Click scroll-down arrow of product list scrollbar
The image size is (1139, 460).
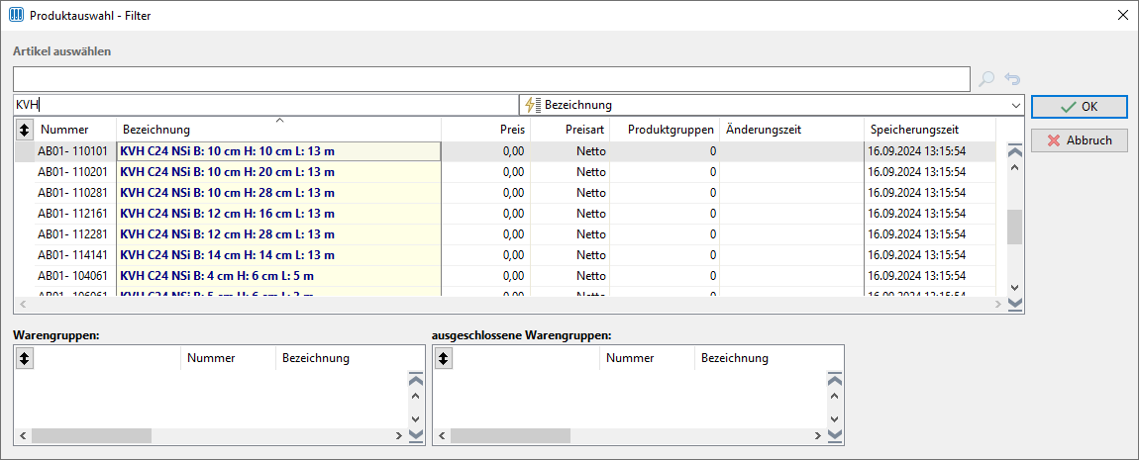pyautogui.click(x=1015, y=288)
